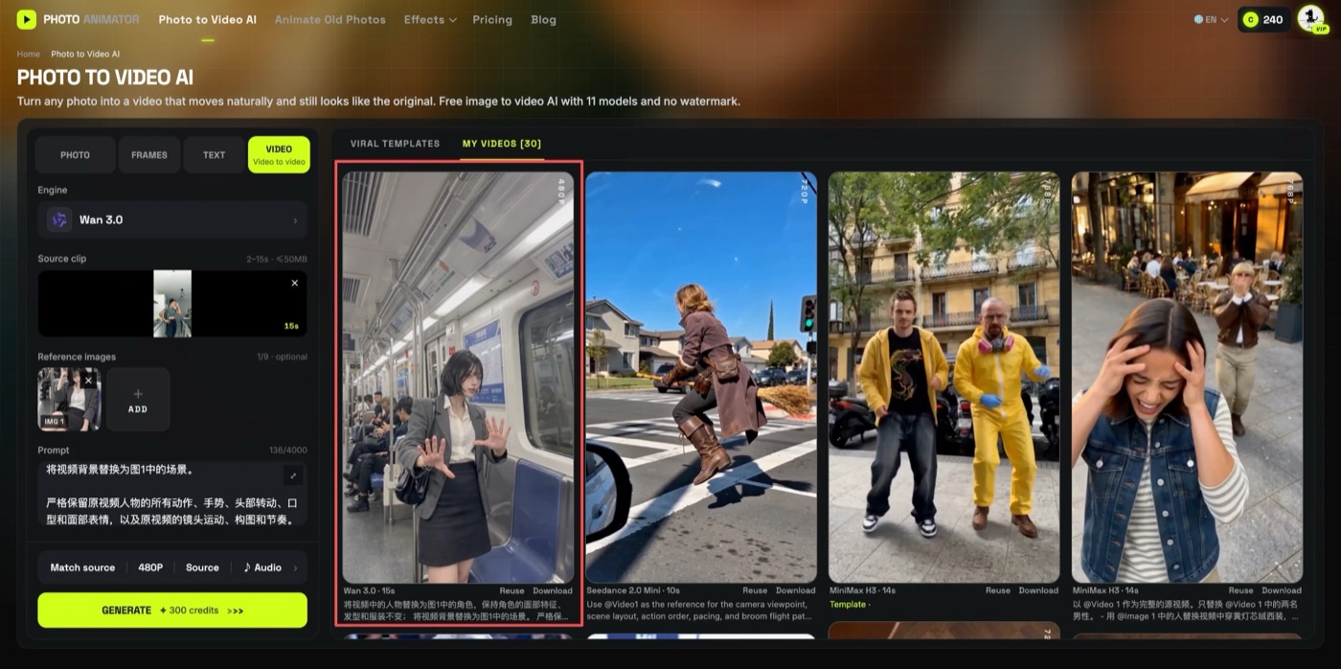Click the Template link under MiniMax H3
The image size is (1341, 669).
849,605
